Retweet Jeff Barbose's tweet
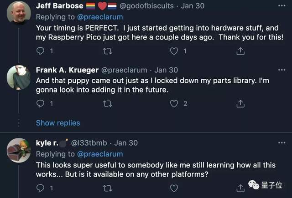 pos(108,51)
